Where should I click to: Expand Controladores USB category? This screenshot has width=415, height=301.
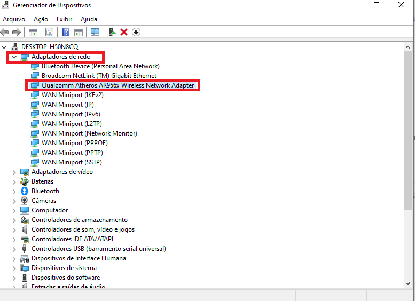[14, 249]
